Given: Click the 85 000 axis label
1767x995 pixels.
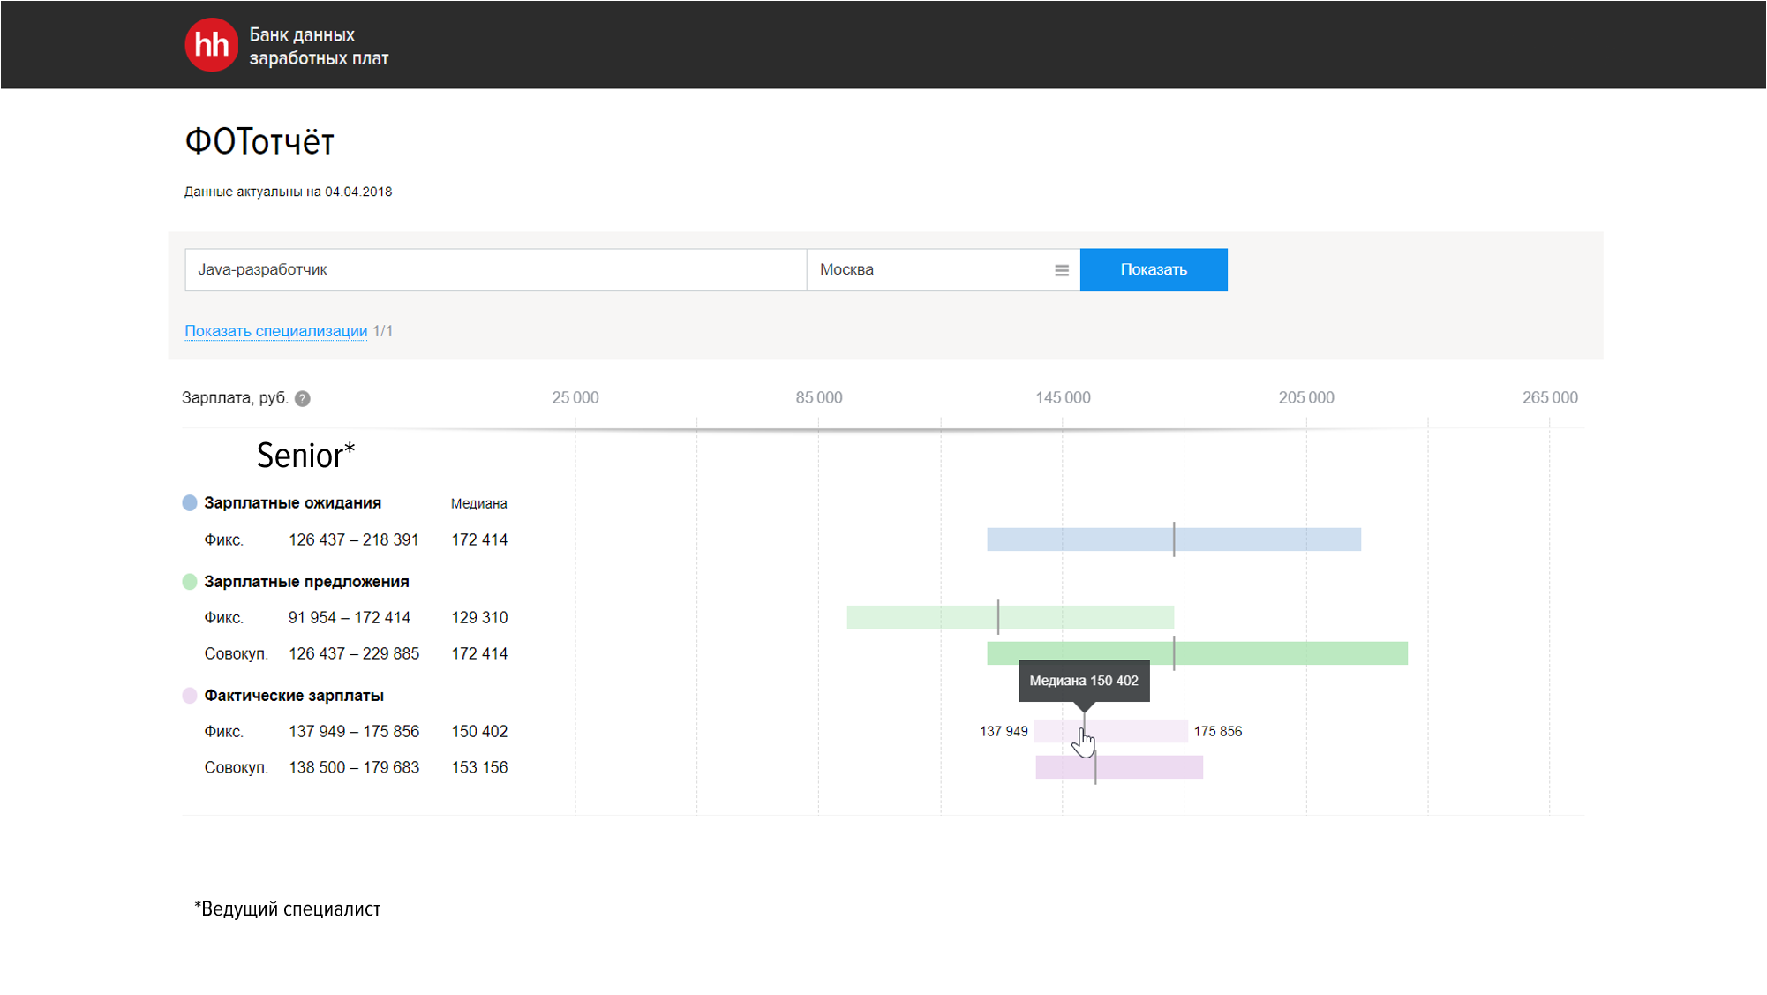Looking at the screenshot, I should pos(819,398).
